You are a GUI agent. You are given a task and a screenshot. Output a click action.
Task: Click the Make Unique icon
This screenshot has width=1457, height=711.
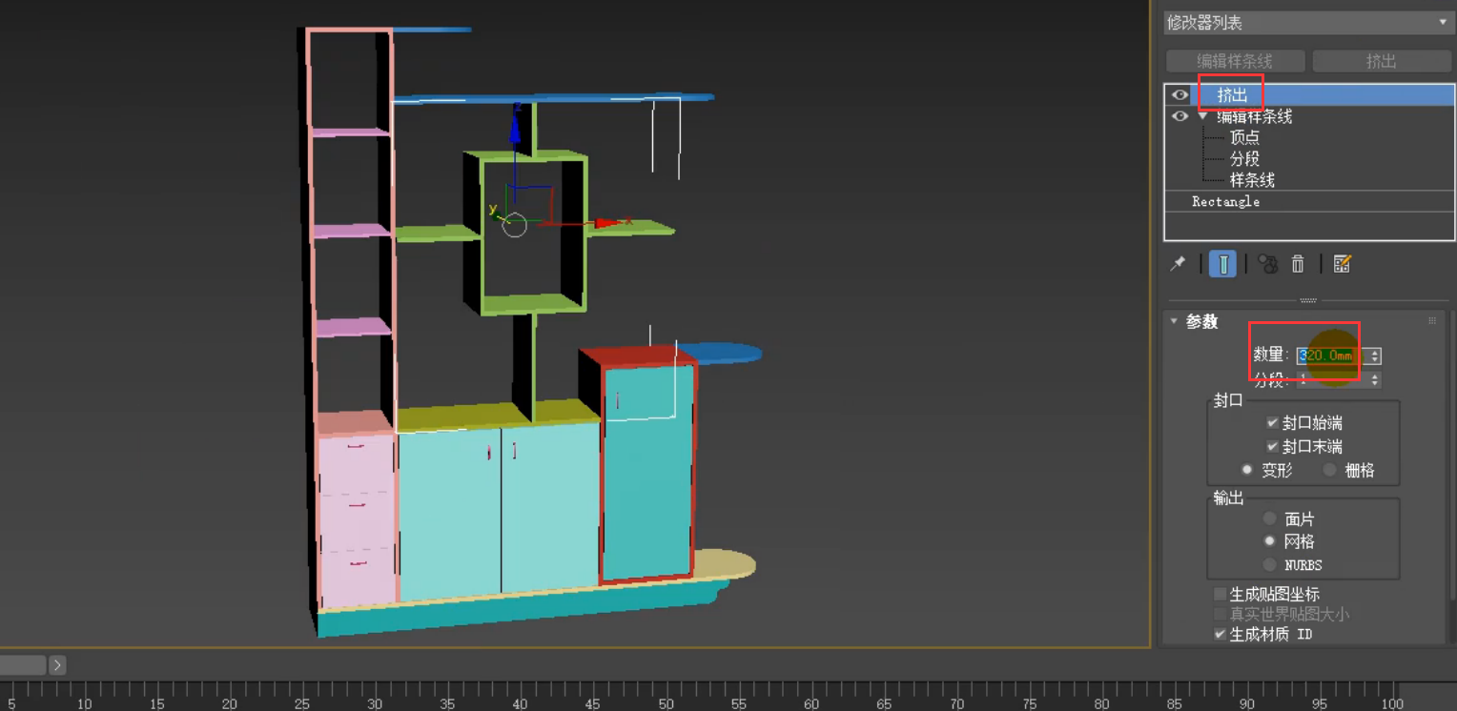point(1267,263)
